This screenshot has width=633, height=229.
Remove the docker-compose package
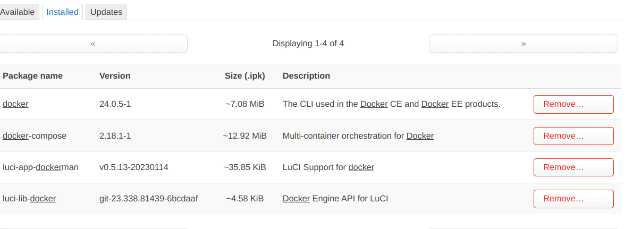pos(573,135)
